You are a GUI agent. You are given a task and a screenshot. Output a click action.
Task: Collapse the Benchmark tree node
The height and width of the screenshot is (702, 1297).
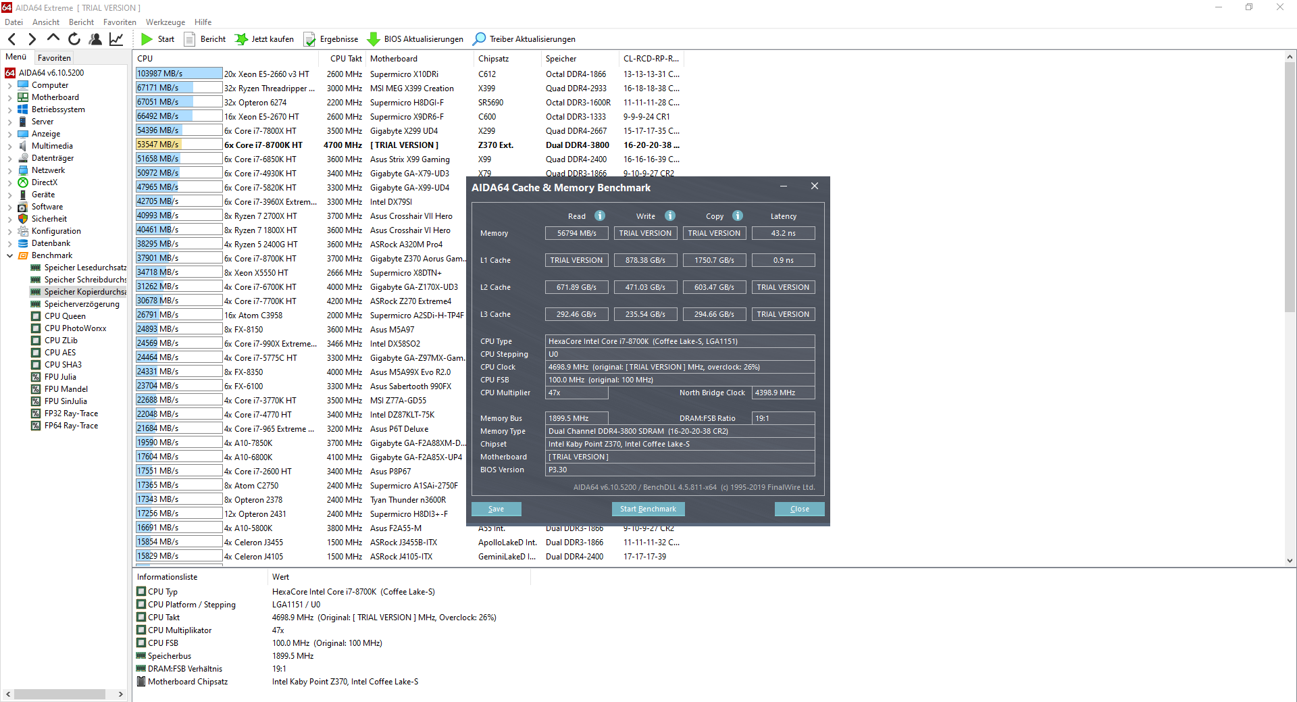pos(9,256)
